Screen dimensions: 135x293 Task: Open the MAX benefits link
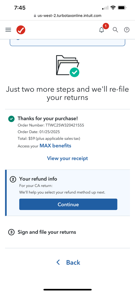pos(55,146)
